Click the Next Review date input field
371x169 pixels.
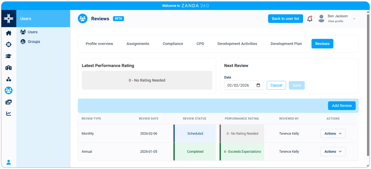click(x=240, y=85)
